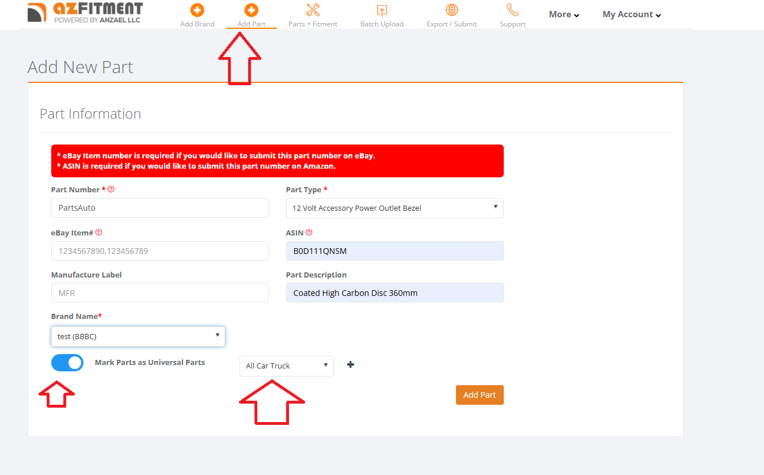The height and width of the screenshot is (475, 764).
Task: Click the Brand Name label
Action: (x=77, y=317)
